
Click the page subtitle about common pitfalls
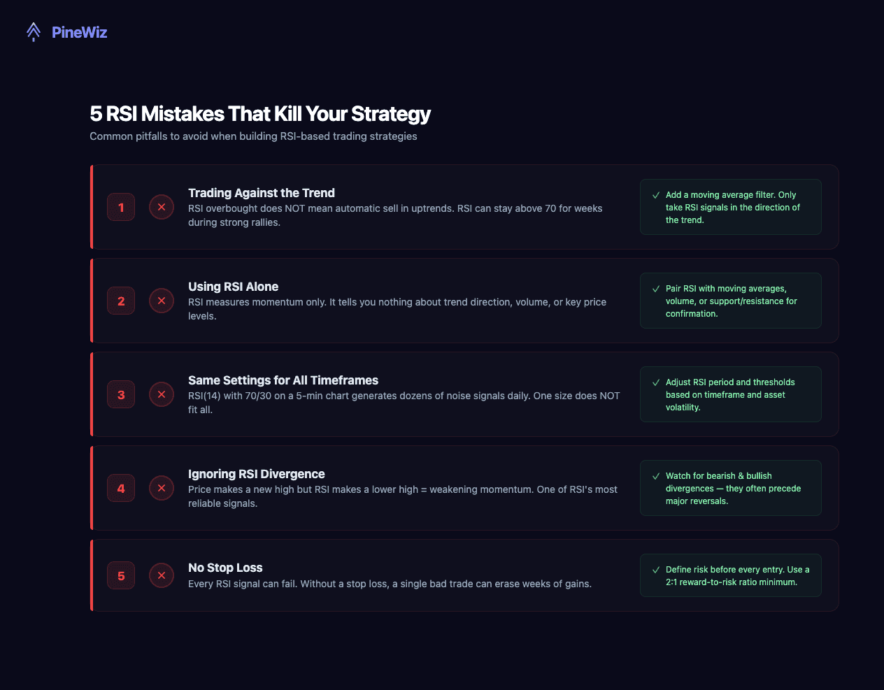253,136
